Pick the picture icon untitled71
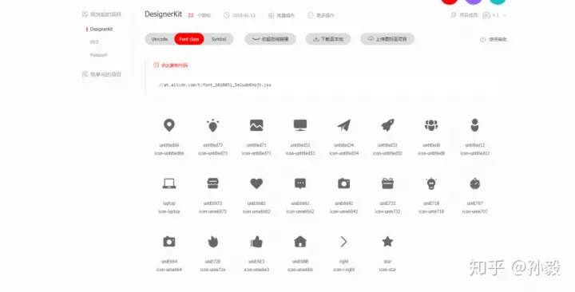Image resolution: width=575 pixels, height=292 pixels. pos(256,125)
